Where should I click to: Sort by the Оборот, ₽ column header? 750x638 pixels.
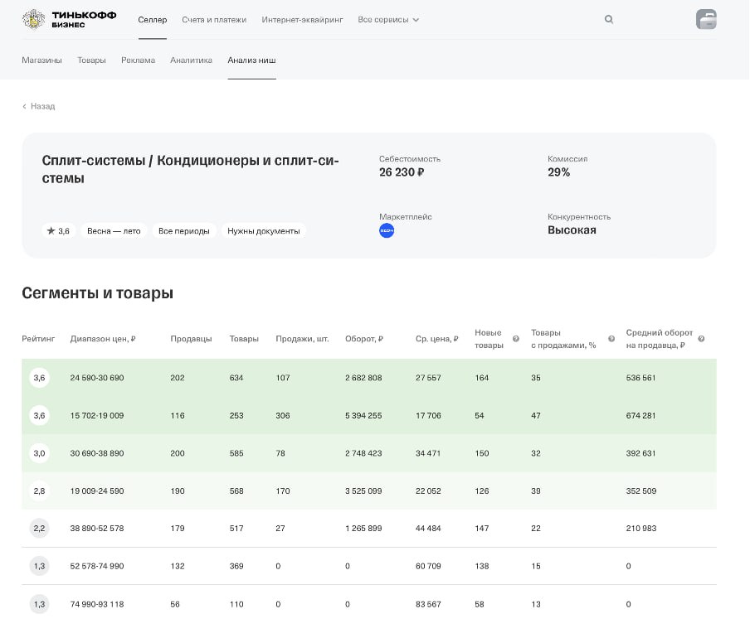tap(363, 339)
